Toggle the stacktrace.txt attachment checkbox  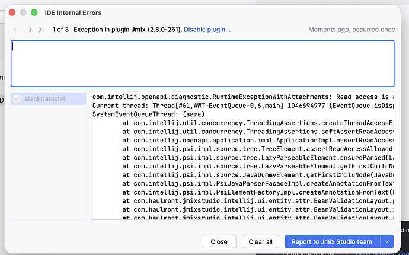coord(17,99)
